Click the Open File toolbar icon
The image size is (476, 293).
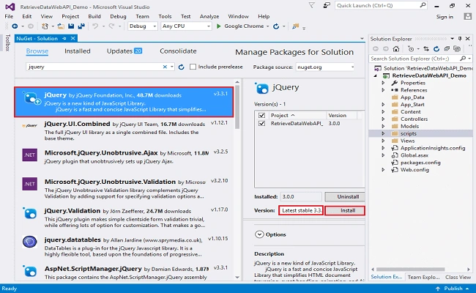coord(61,26)
